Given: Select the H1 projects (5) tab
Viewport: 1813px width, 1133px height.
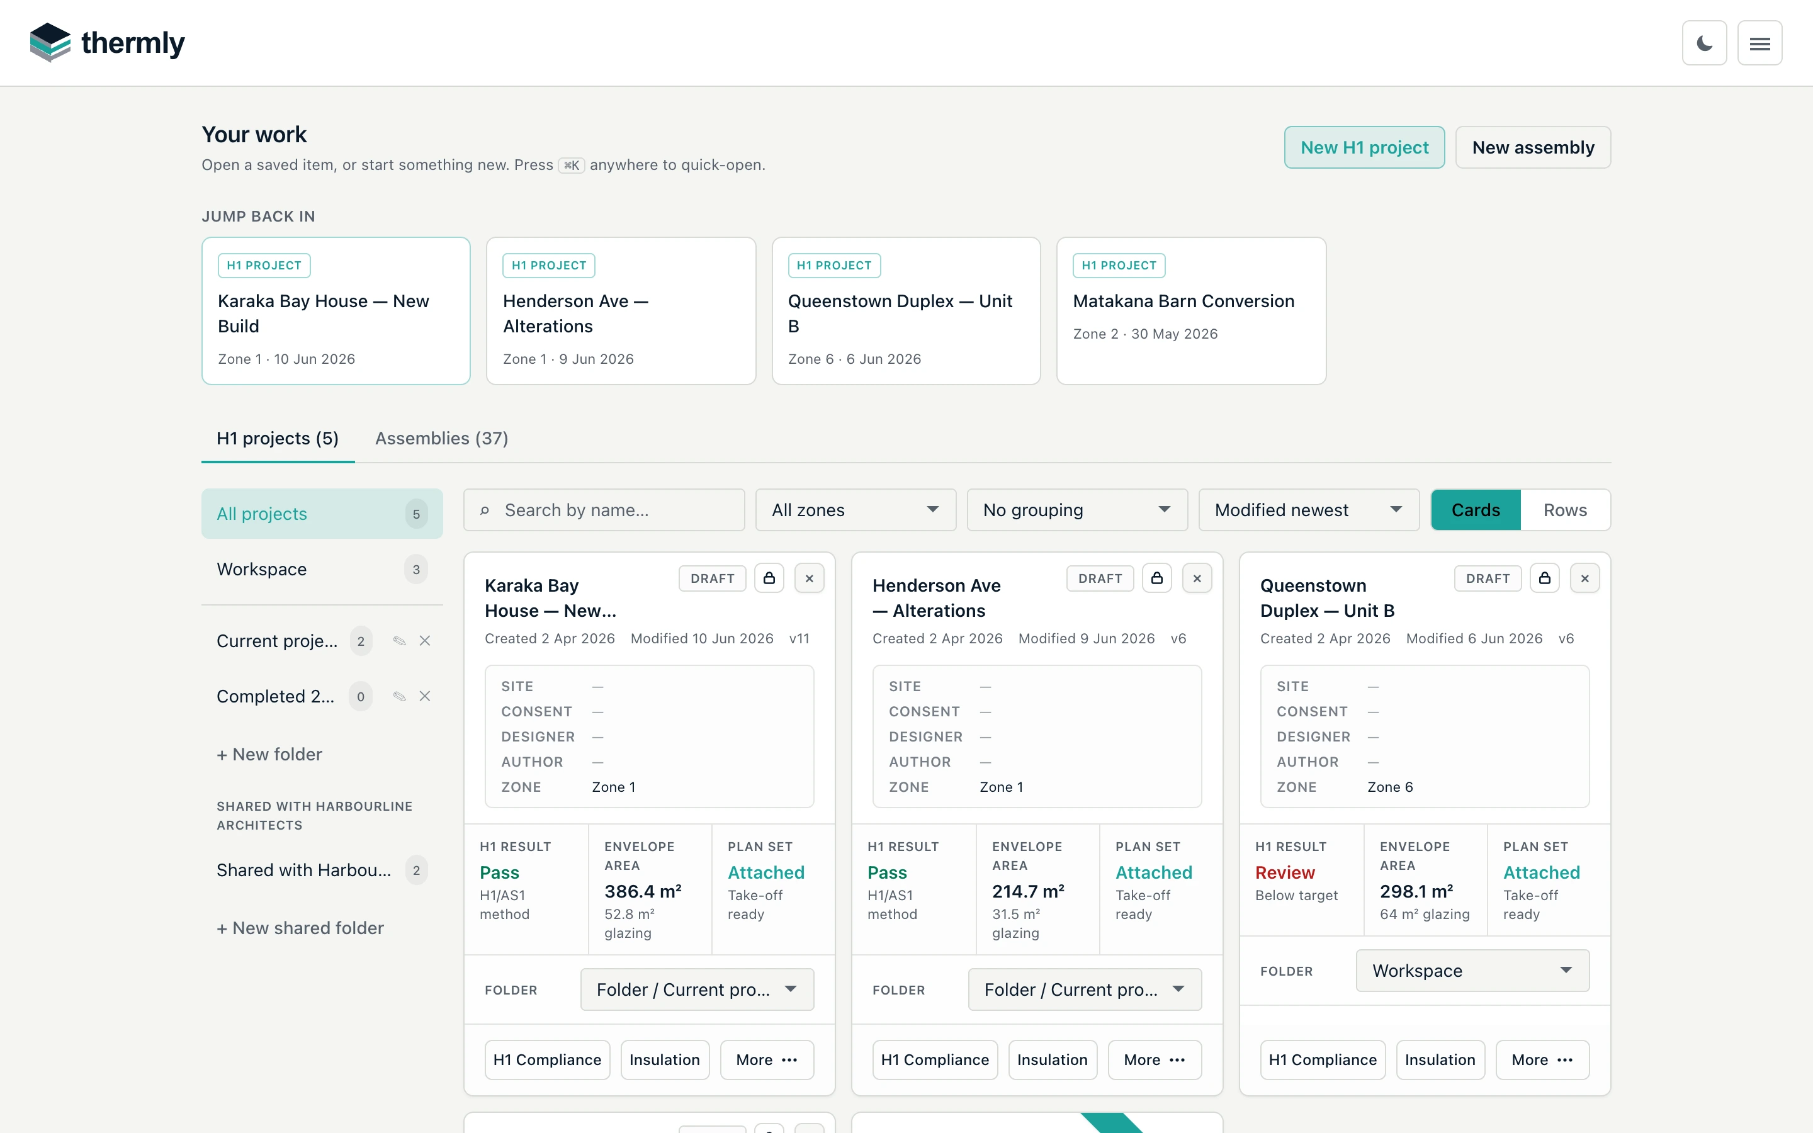Looking at the screenshot, I should click(278, 438).
